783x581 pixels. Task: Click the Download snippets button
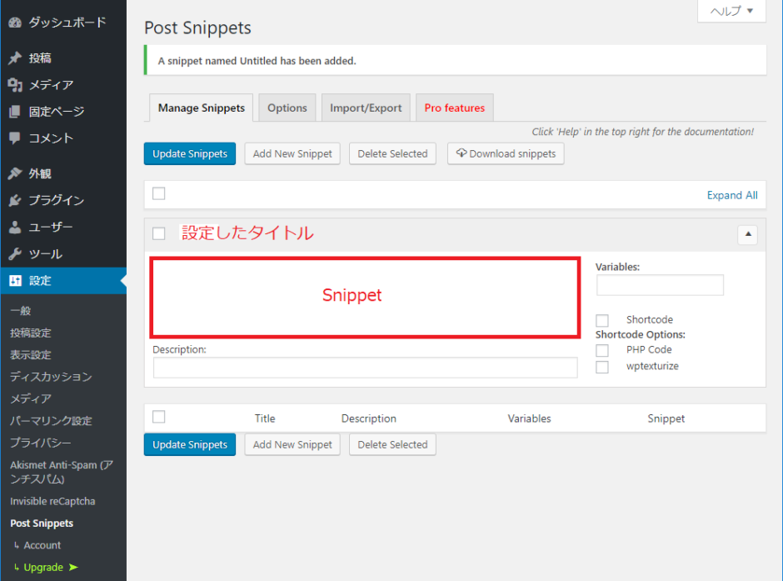coord(506,154)
